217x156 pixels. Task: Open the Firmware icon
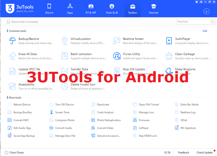click(135, 120)
